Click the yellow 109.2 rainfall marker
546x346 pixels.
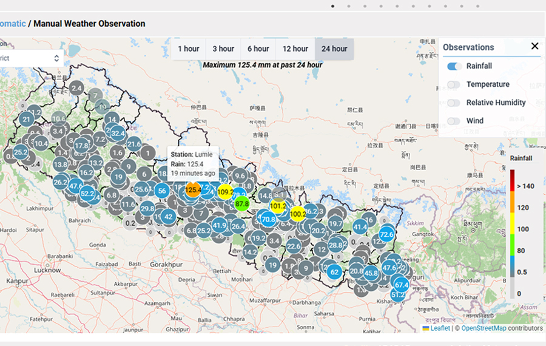pos(225,192)
